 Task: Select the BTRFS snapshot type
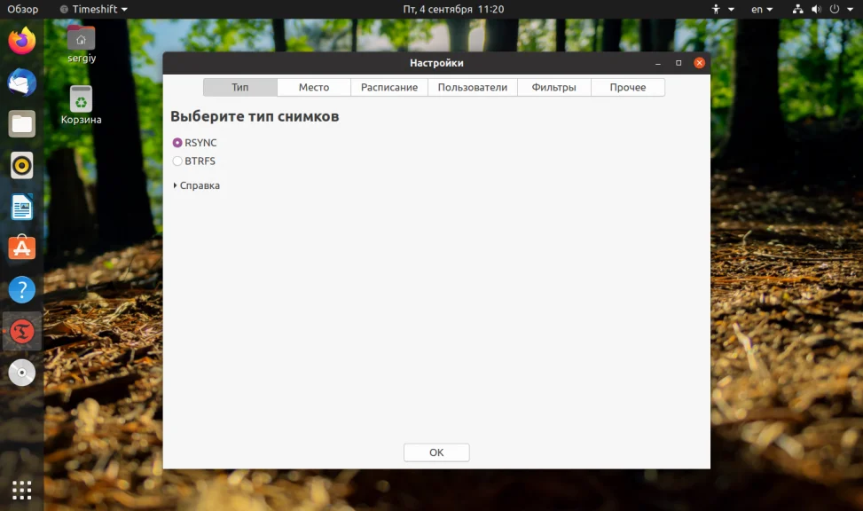click(x=193, y=161)
